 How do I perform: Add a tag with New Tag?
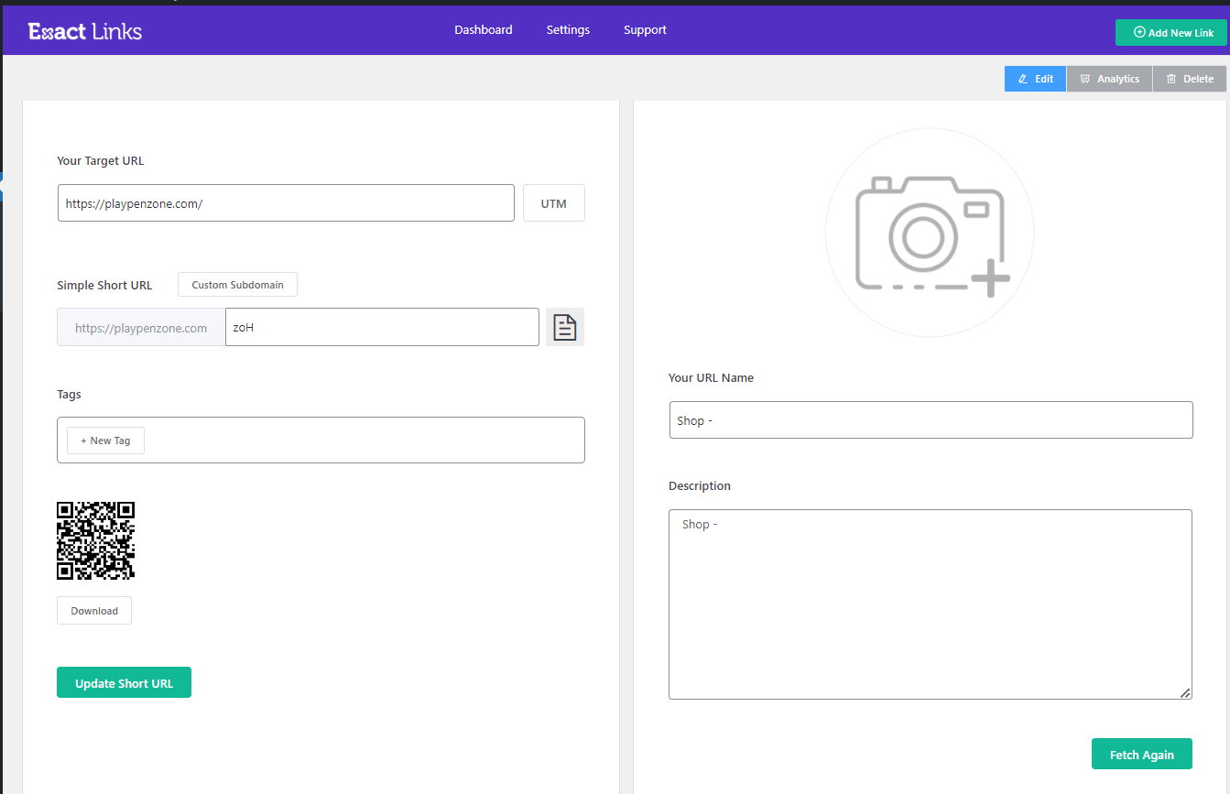[105, 441]
